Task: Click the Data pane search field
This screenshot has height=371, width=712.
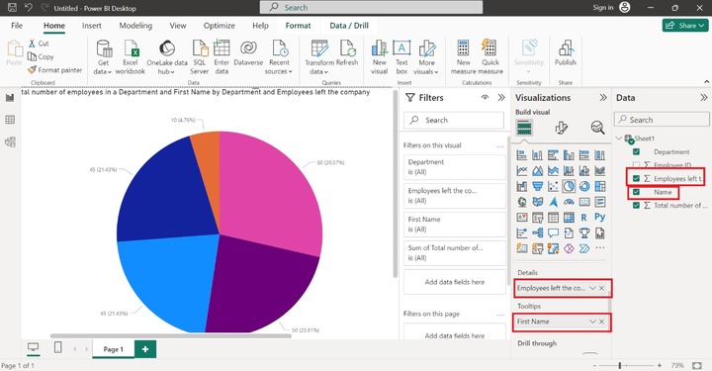Action: (662, 120)
